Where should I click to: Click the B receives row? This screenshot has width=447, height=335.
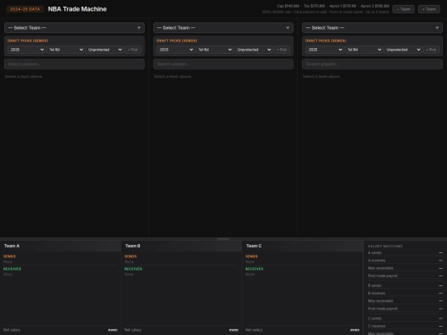point(405,293)
